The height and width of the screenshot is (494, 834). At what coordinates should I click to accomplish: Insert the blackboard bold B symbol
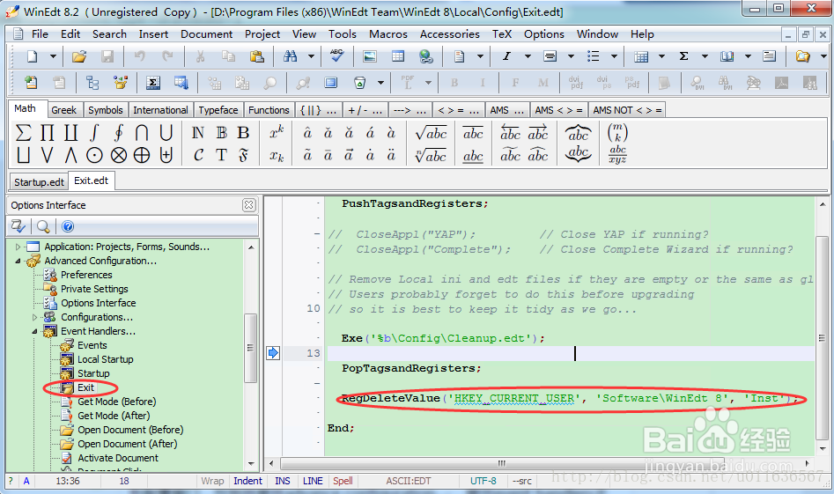tap(221, 132)
